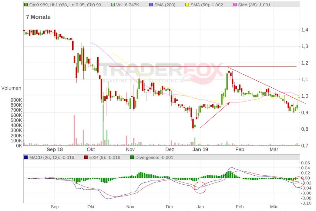The image size is (316, 211).
Task: Select the 'Volumen' axis label
Action: coord(11,88)
